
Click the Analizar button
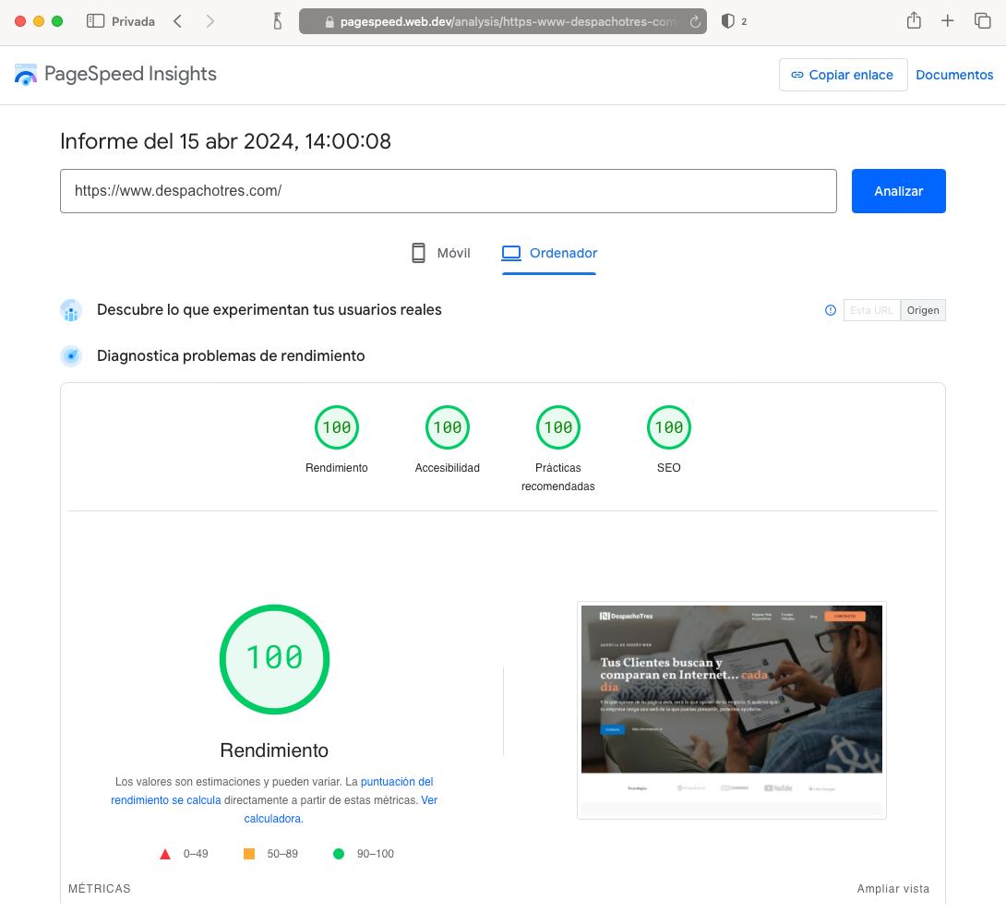pyautogui.click(x=898, y=191)
